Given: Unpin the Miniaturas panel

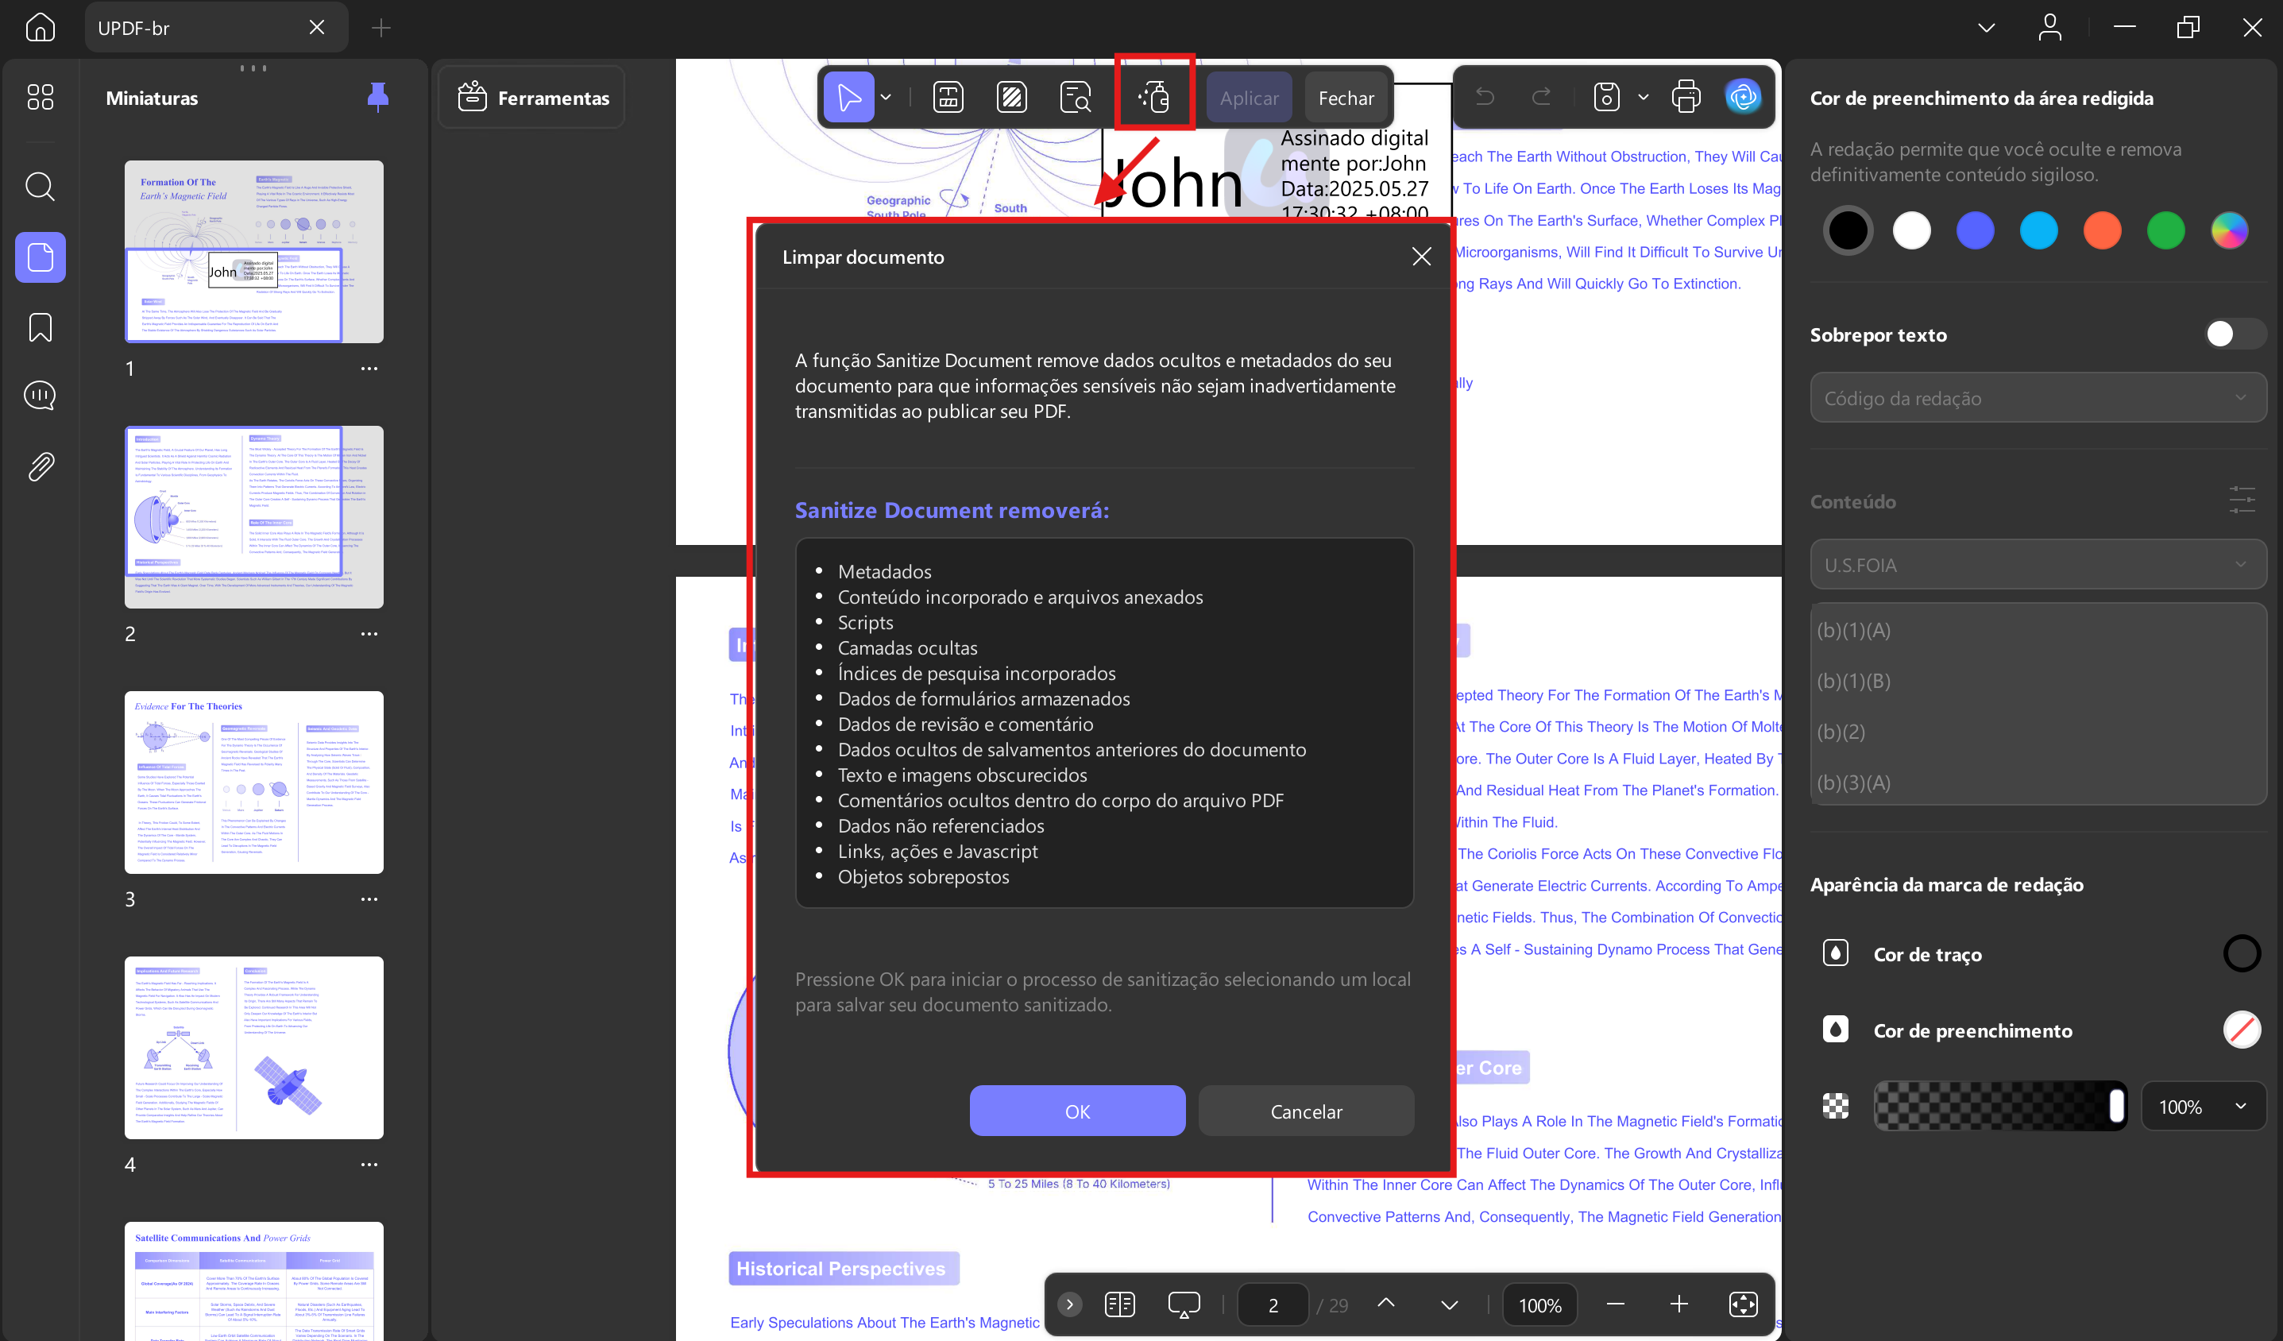Looking at the screenshot, I should [378, 97].
